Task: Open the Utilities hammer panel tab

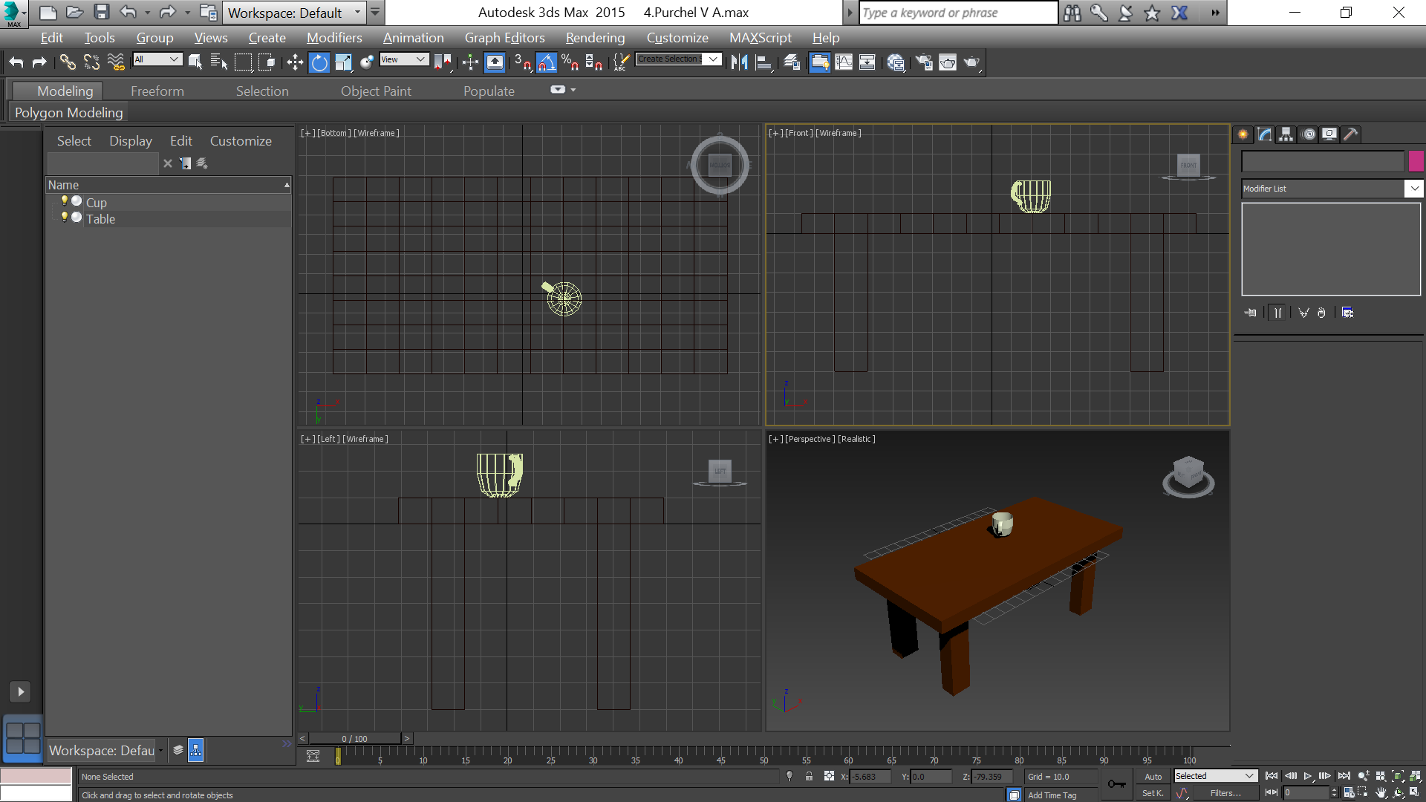Action: [x=1351, y=134]
